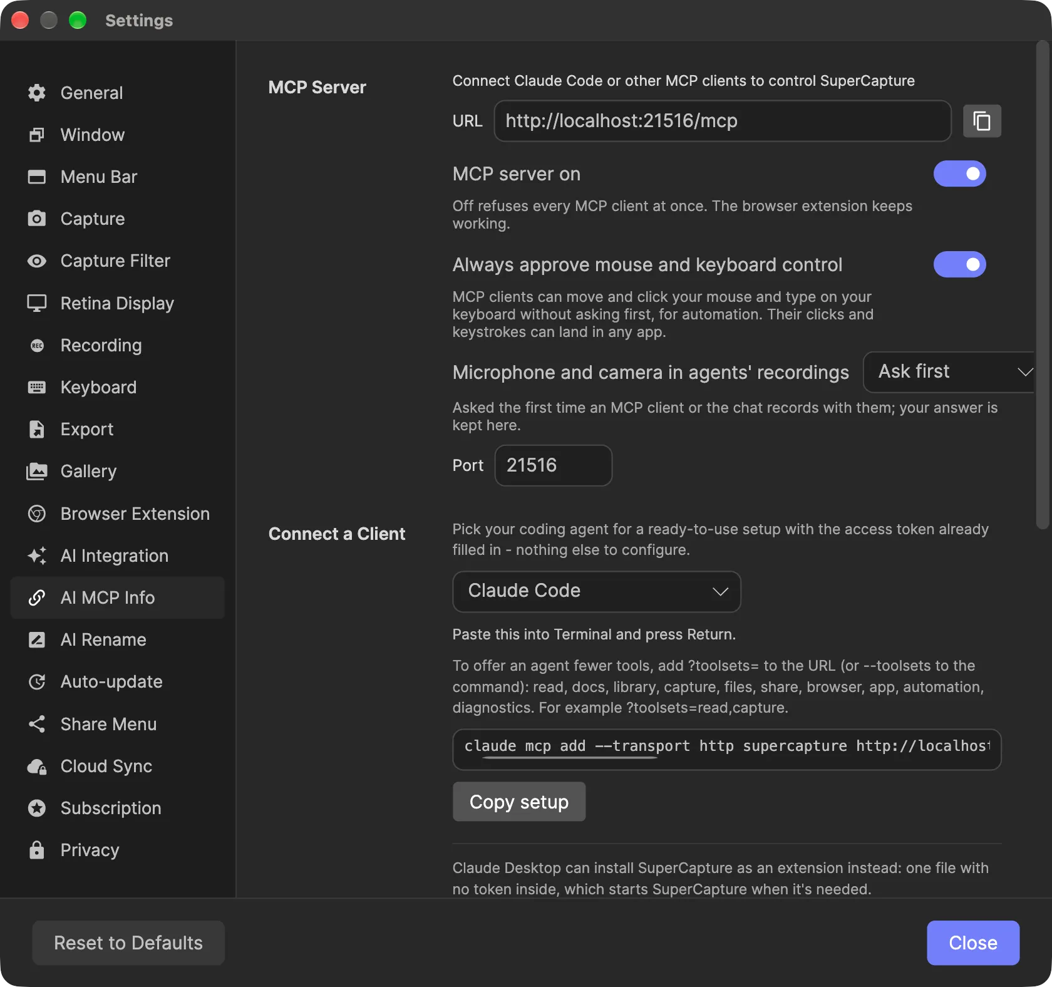Click the horizontal scrollbar under command text
The height and width of the screenshot is (987, 1052).
click(569, 758)
